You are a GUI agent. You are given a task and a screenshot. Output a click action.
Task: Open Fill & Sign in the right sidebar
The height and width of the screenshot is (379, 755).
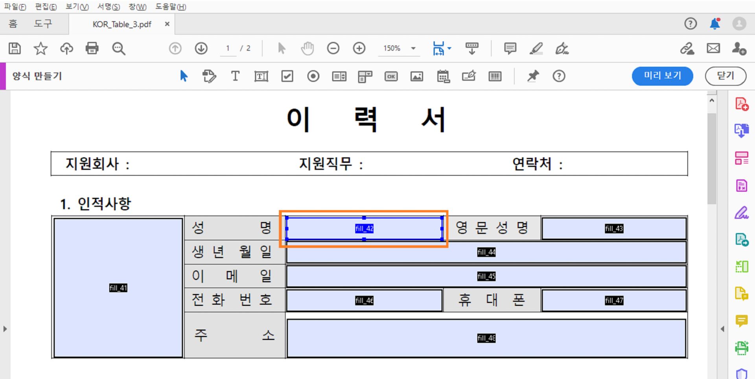[x=742, y=212]
